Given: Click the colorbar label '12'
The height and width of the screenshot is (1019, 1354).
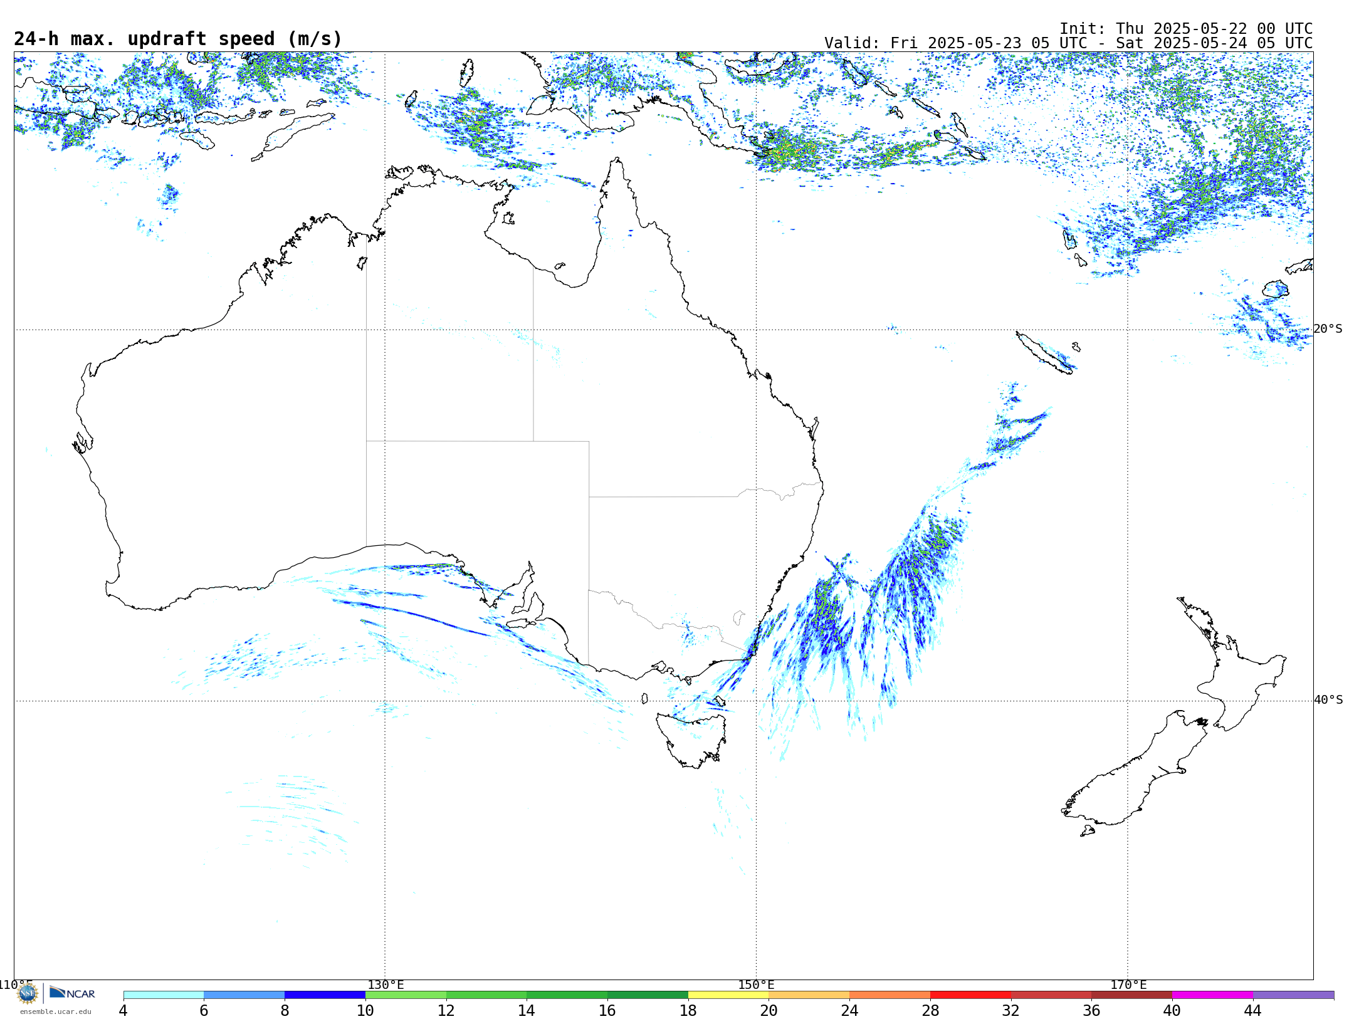Looking at the screenshot, I should (446, 1010).
